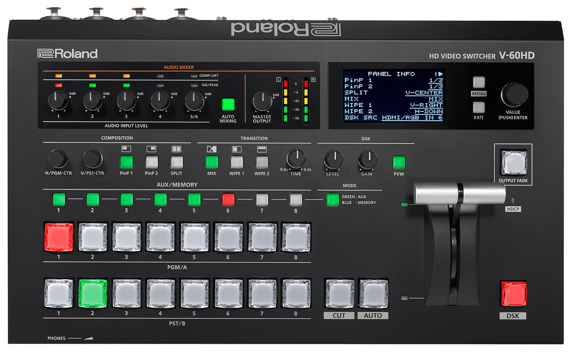Select PST/B source button 6

[x=228, y=293]
